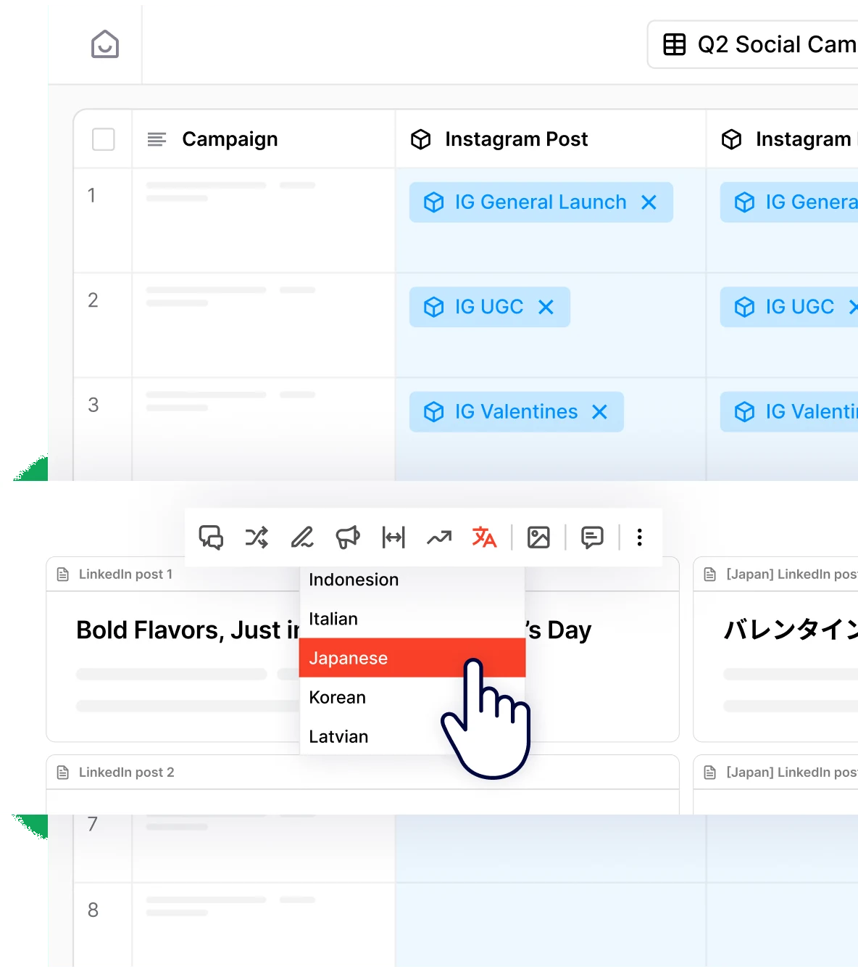Toggle the select-all checkbox in header
Viewport: 858px width, 972px height.
coord(104,139)
